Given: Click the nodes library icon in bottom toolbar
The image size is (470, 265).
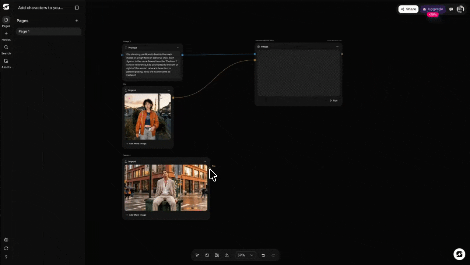Looking at the screenshot, I should point(217,255).
